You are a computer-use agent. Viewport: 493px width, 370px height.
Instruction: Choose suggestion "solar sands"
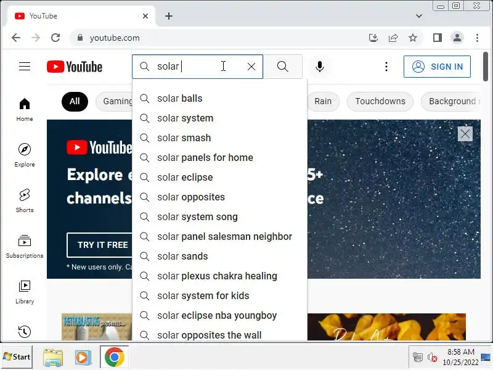tap(219, 257)
